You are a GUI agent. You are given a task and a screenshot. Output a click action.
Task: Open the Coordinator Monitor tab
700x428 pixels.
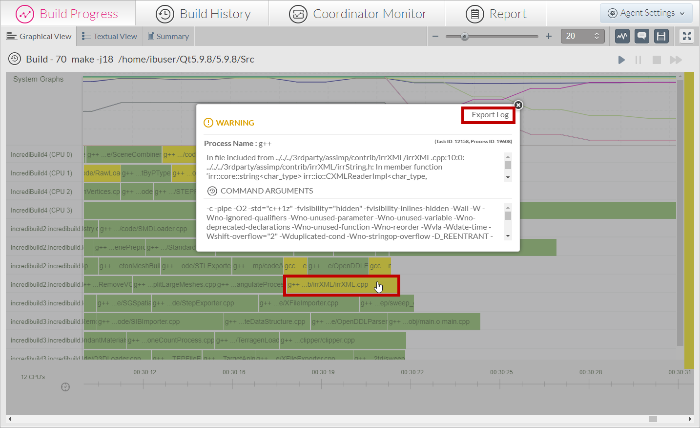coord(357,14)
